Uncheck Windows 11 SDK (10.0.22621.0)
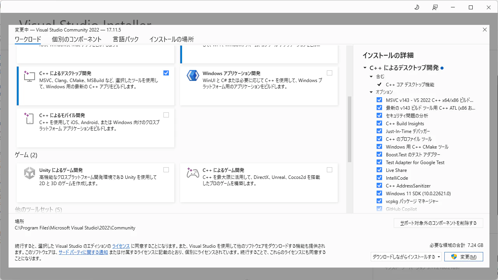 click(x=379, y=193)
